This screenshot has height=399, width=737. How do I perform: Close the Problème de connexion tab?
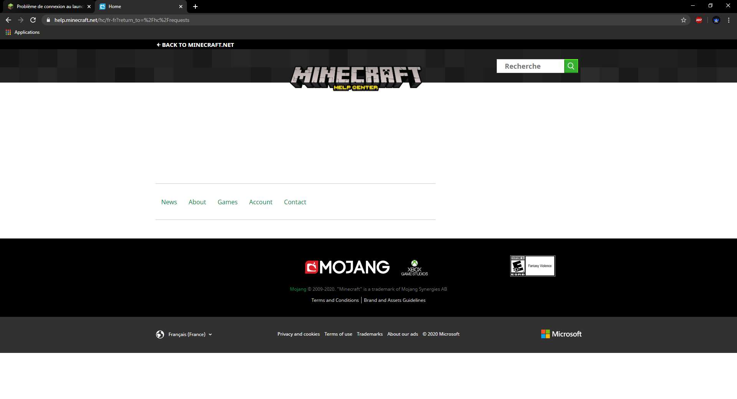click(x=89, y=7)
